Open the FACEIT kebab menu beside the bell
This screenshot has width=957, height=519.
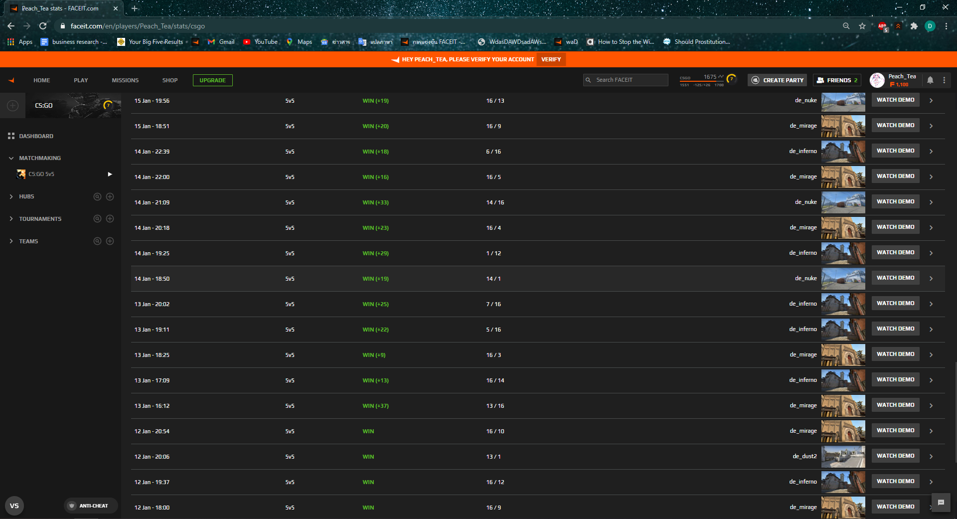pos(944,80)
